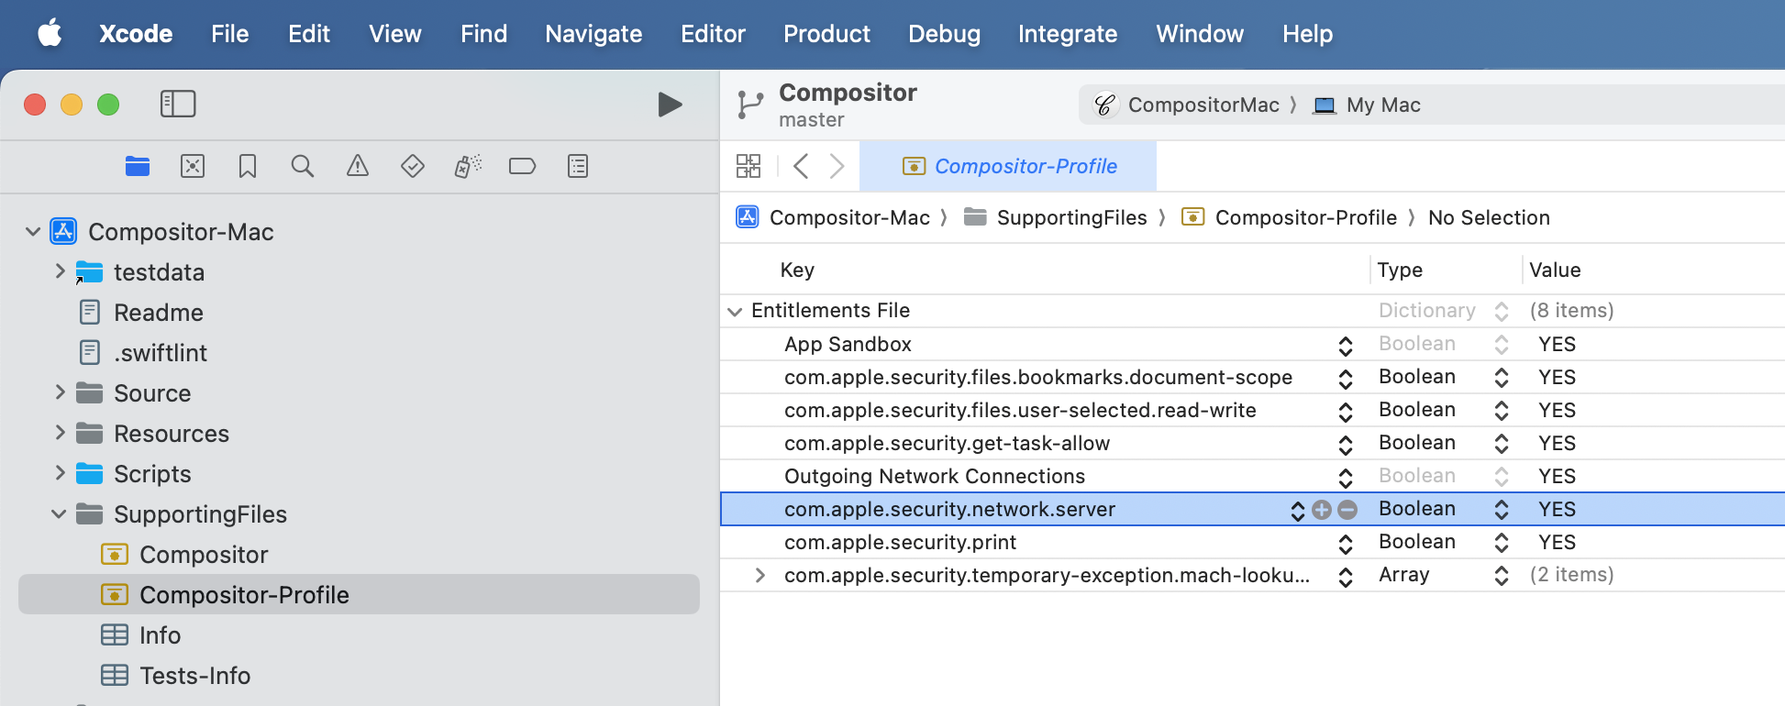
Task: Expand the mach-lookup temporary-exception array
Action: 759,575
